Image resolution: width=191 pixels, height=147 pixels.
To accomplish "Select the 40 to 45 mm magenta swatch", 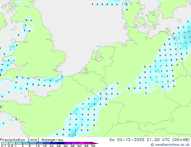I will tap(82, 143).
